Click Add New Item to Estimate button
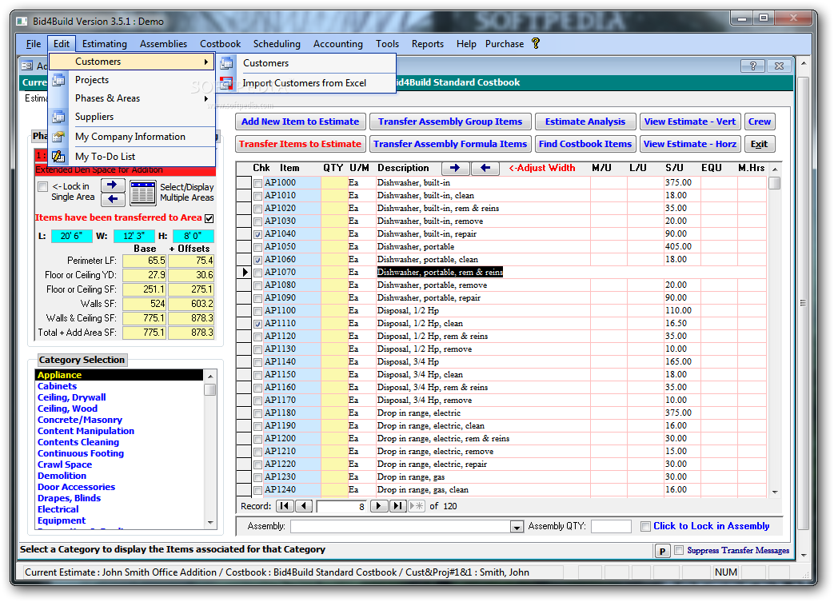Screen dimensions: 834x602 pyautogui.click(x=301, y=122)
